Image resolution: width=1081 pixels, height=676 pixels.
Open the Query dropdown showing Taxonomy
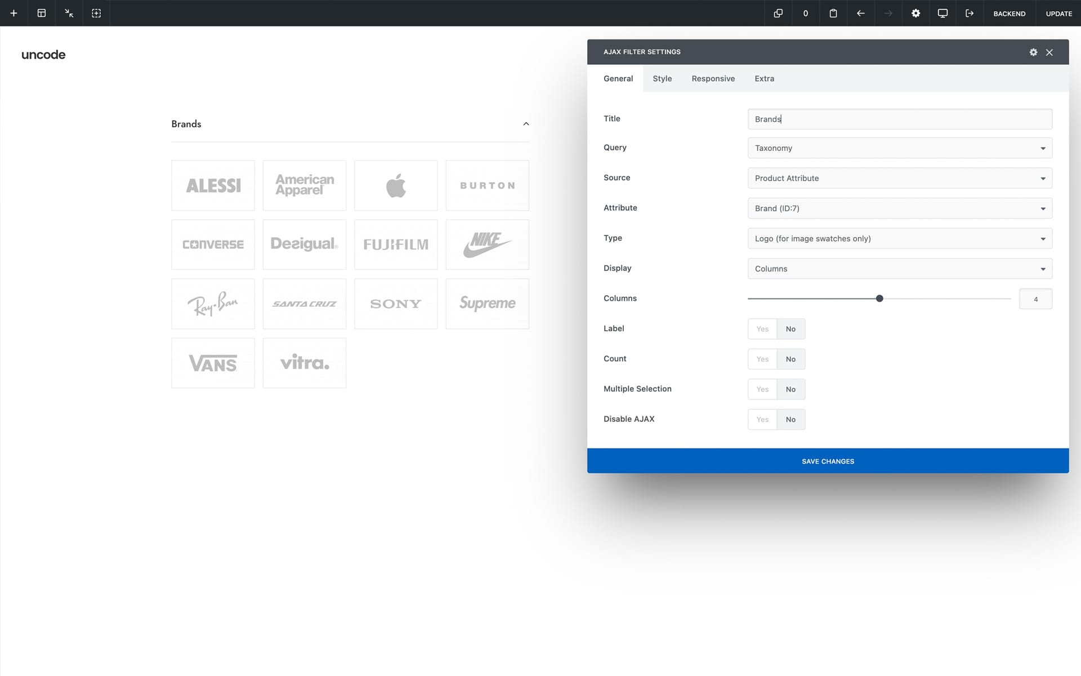899,148
